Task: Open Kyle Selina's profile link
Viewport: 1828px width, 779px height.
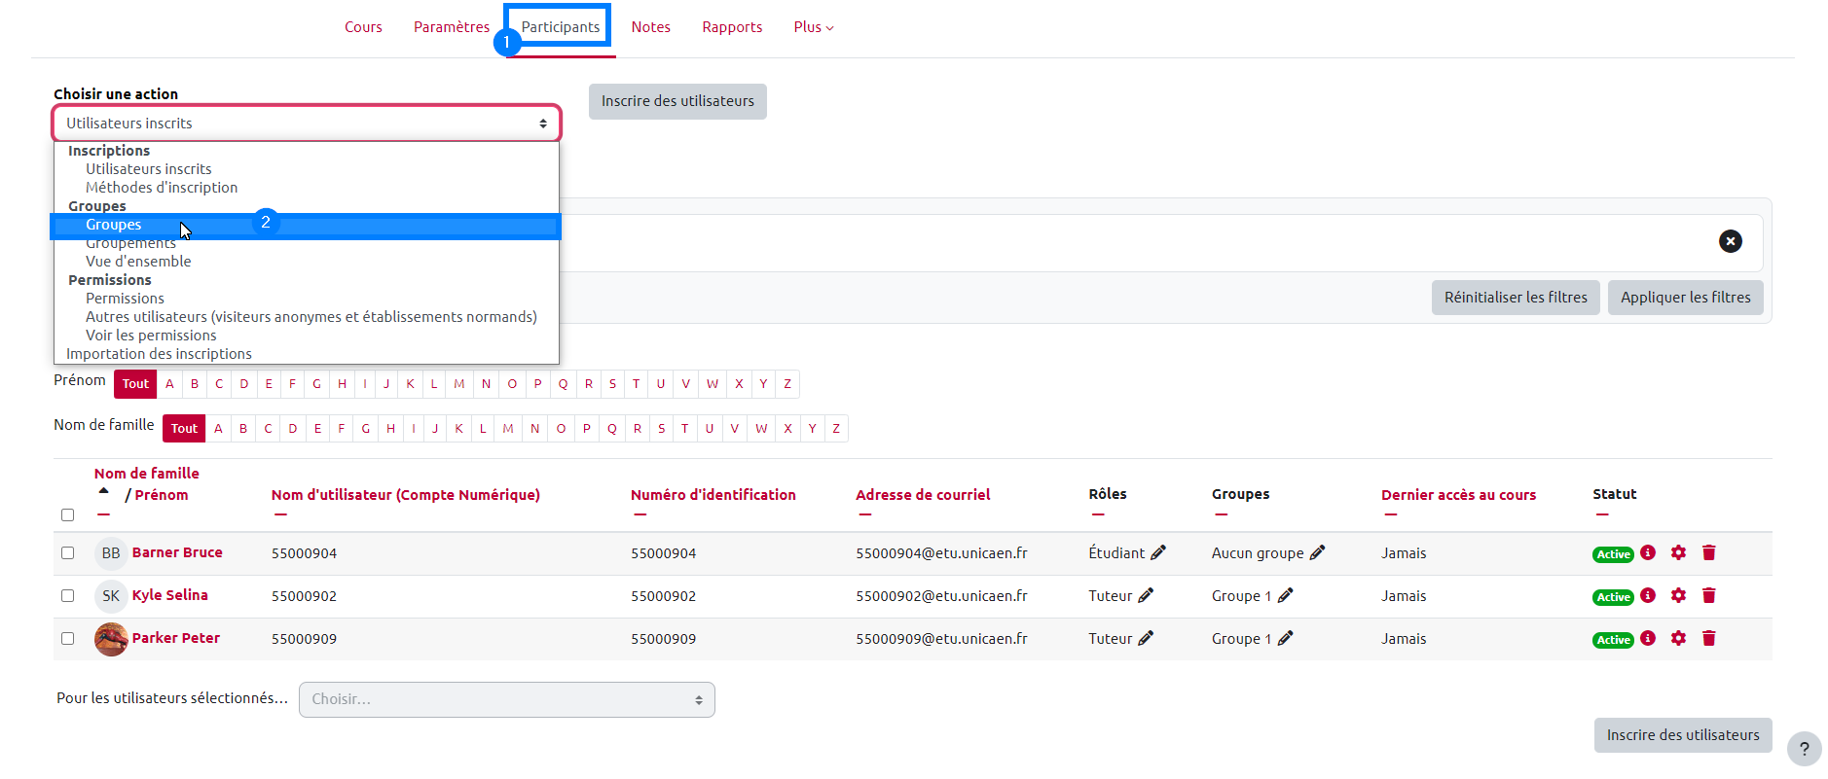Action: (x=170, y=595)
